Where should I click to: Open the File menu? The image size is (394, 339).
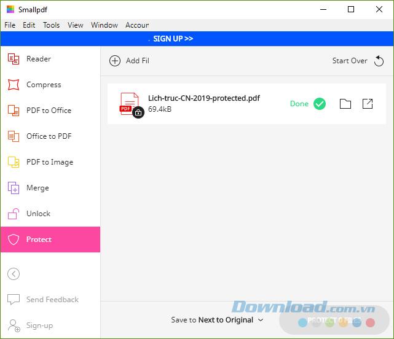coord(10,25)
